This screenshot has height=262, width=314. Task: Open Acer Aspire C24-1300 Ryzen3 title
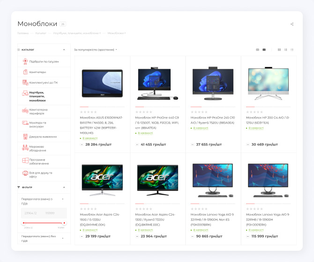[x=155, y=219]
